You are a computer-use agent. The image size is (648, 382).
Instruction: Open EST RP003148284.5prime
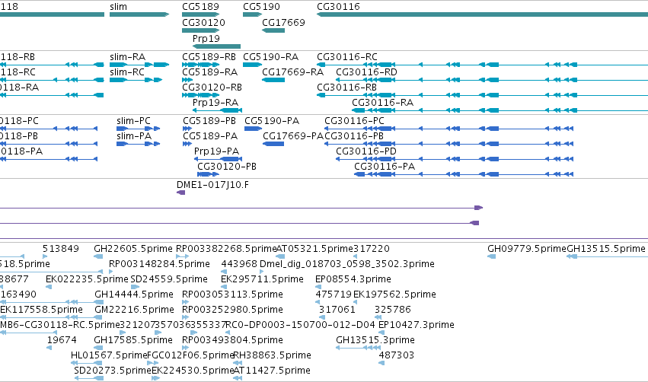(159, 264)
